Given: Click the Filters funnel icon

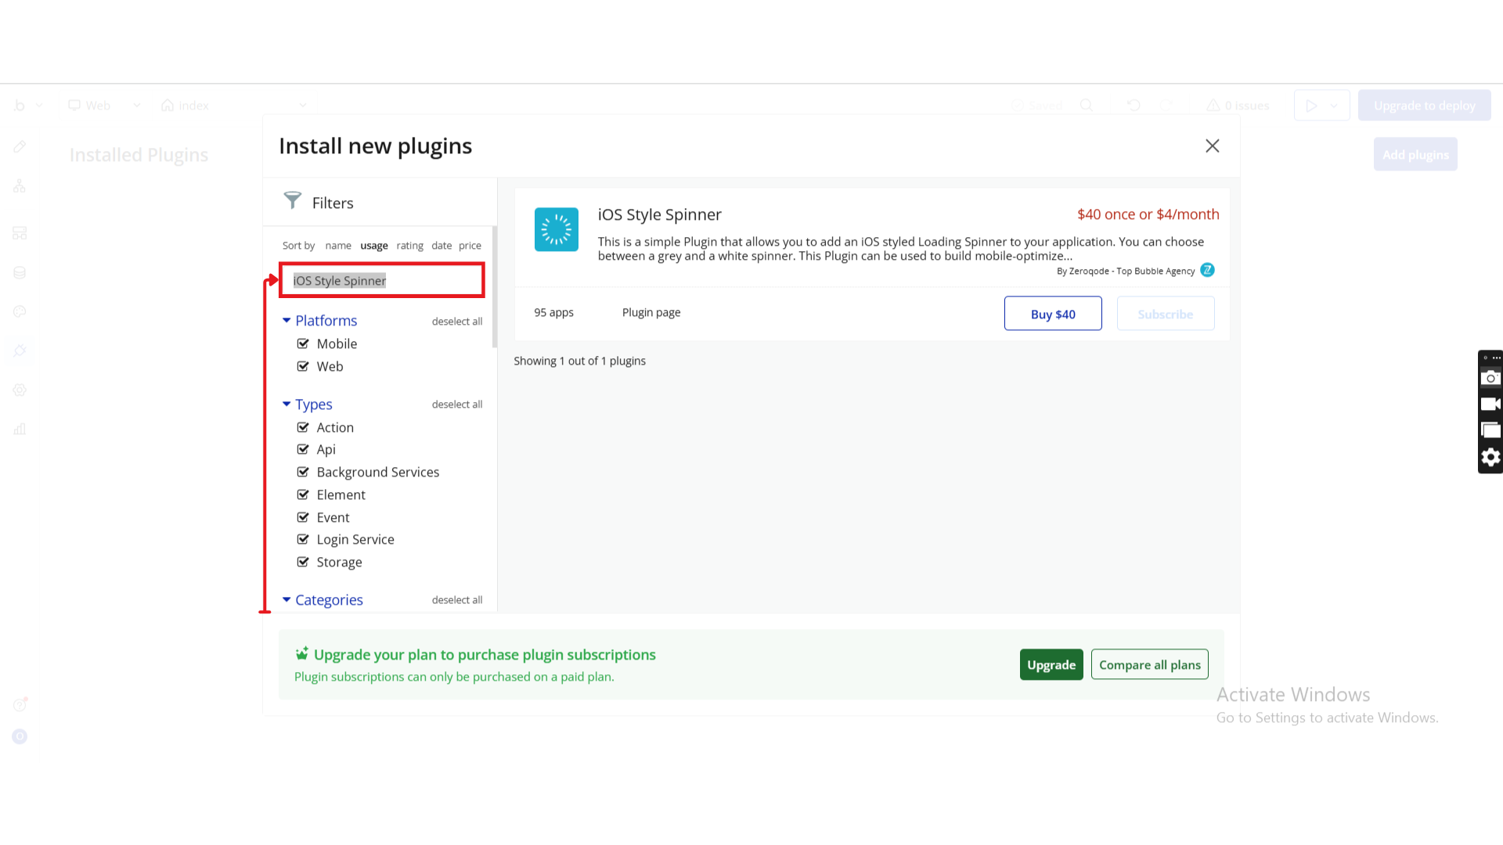Looking at the screenshot, I should (x=292, y=201).
